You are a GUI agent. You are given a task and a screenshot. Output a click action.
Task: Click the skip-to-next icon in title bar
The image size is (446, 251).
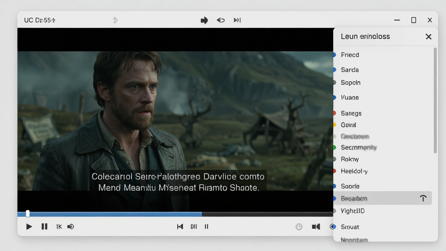[x=237, y=20]
